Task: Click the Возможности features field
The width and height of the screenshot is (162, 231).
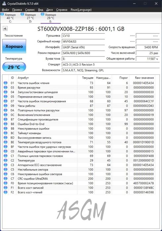Action: click(111, 70)
